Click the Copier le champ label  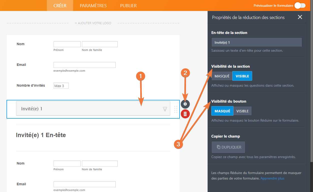pos(226,136)
